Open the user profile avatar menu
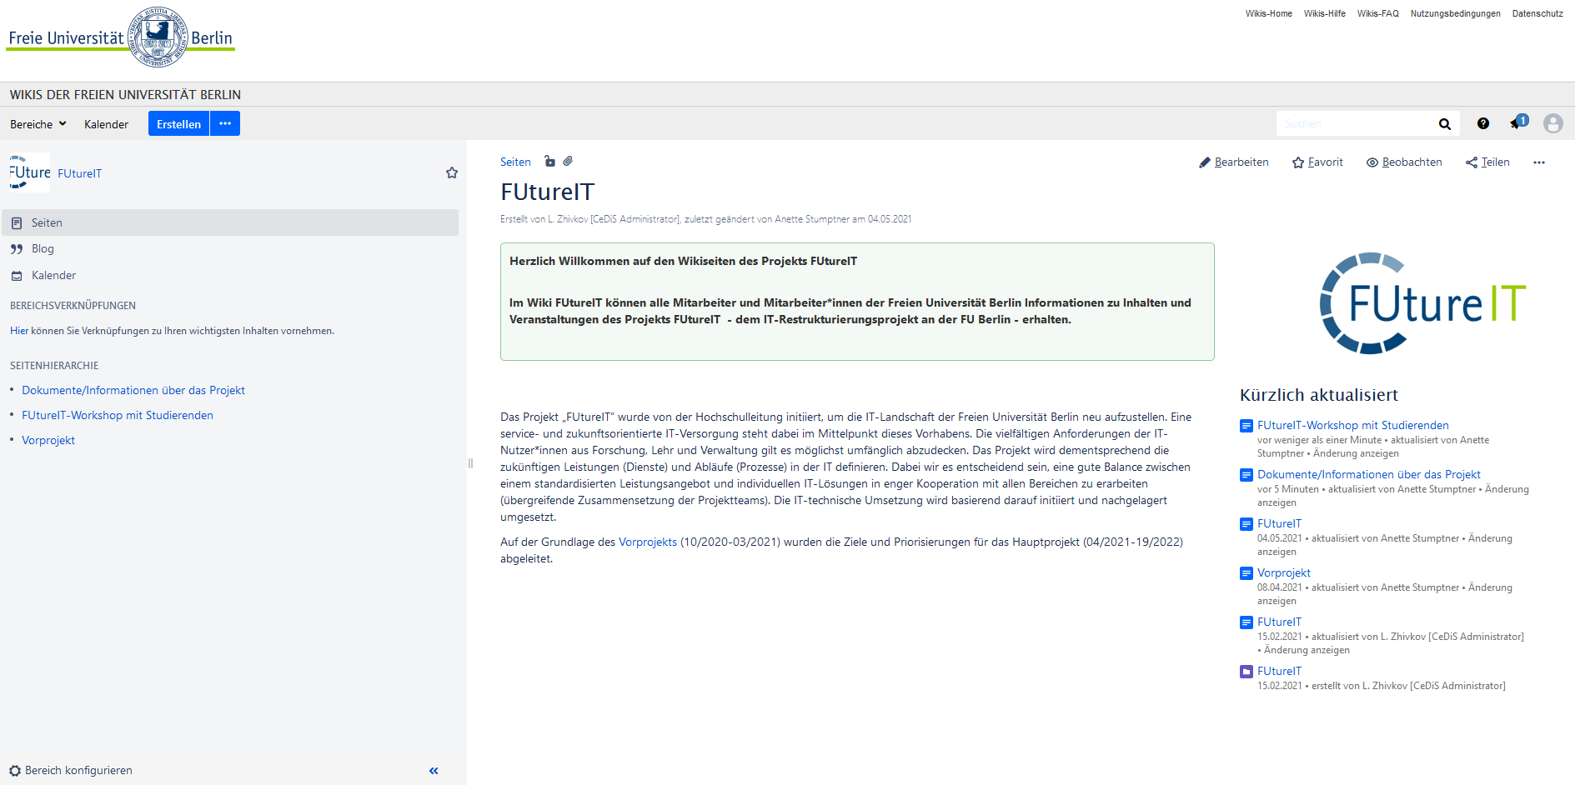This screenshot has width=1575, height=785. 1552,123
